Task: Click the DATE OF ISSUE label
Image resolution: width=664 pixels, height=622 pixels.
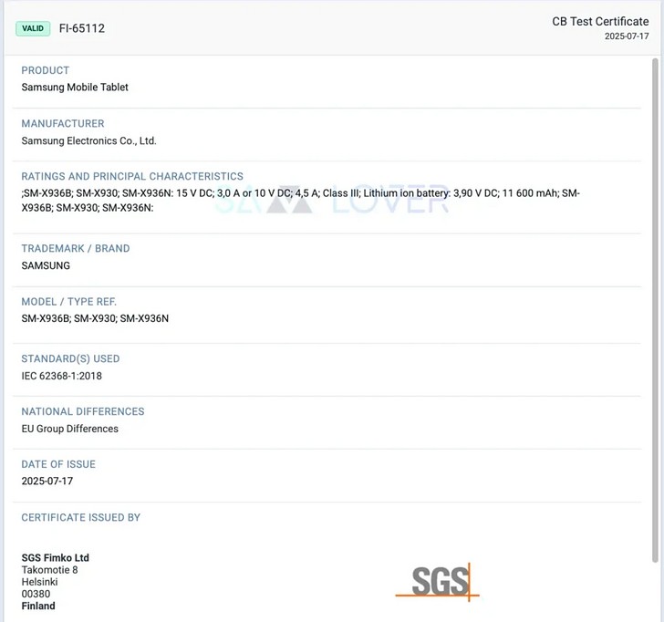Action: click(x=58, y=464)
